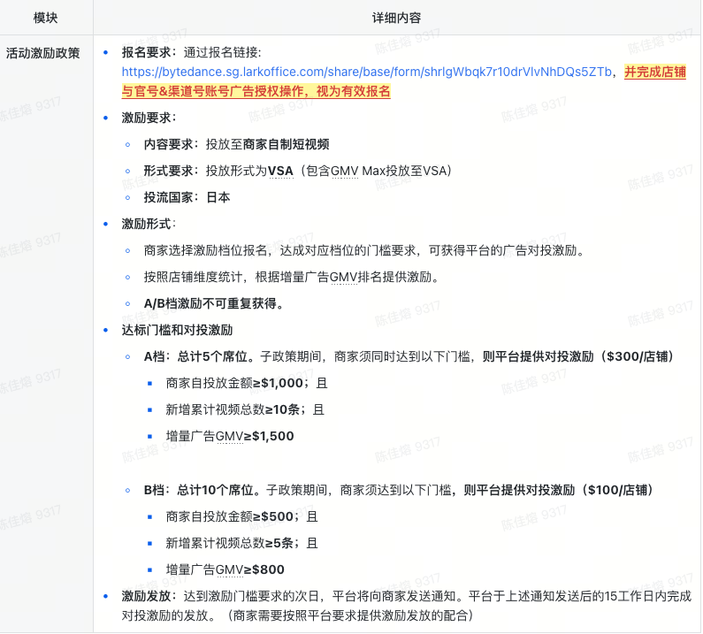Image resolution: width=703 pixels, height=634 pixels.
Task: Click the 详细内容 column header
Action: click(397, 18)
